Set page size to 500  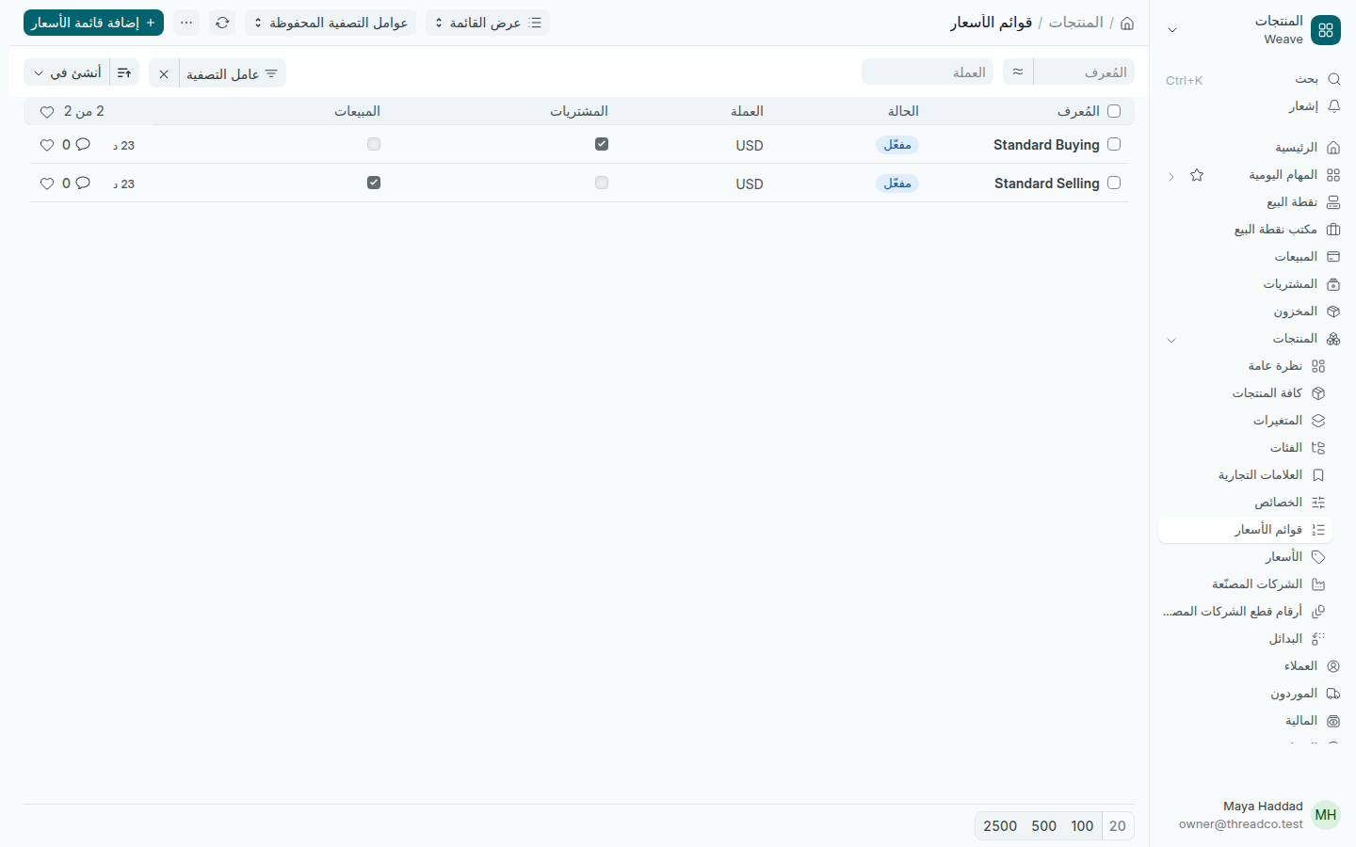pyautogui.click(x=1043, y=826)
